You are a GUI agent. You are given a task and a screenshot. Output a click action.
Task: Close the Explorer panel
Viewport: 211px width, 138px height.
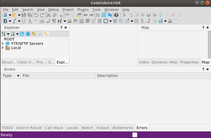[x=66, y=28]
